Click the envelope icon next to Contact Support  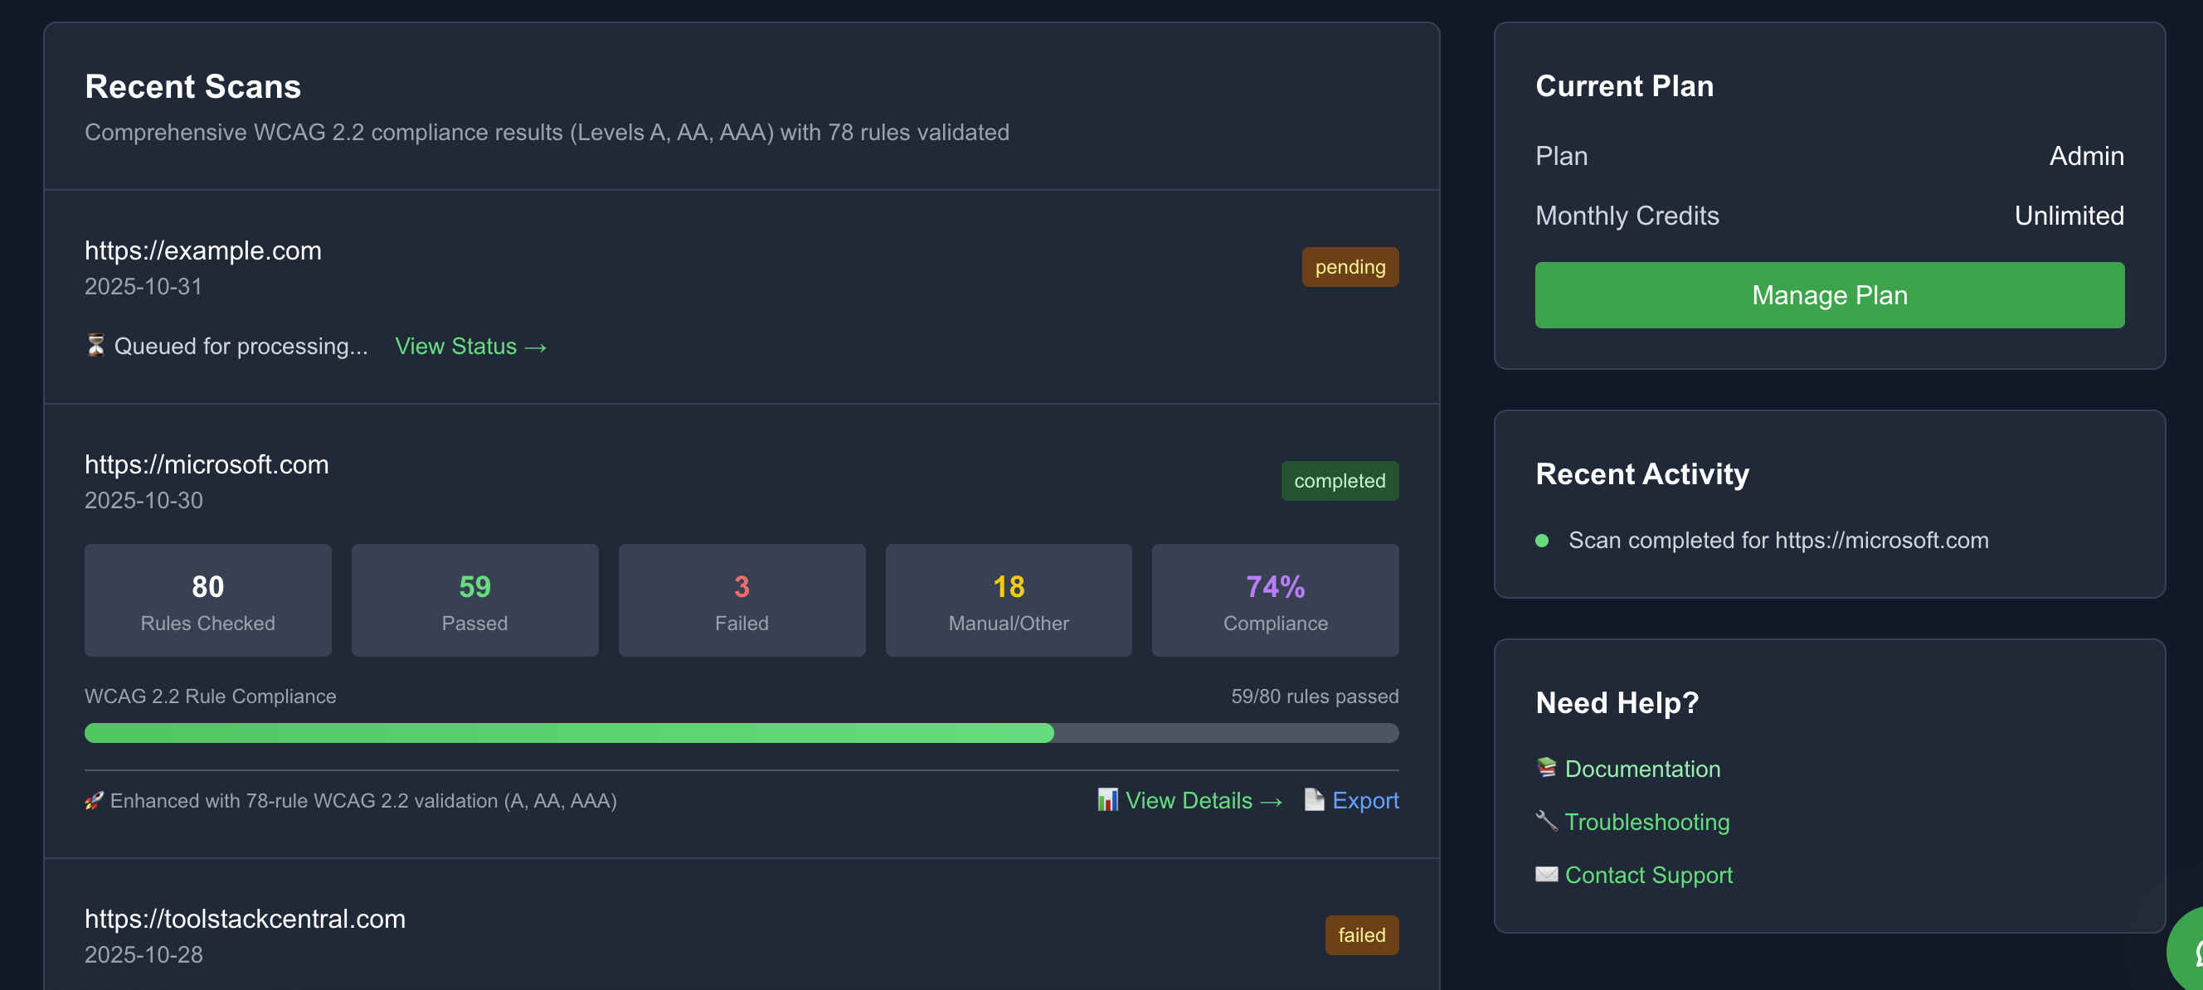pyautogui.click(x=1545, y=874)
